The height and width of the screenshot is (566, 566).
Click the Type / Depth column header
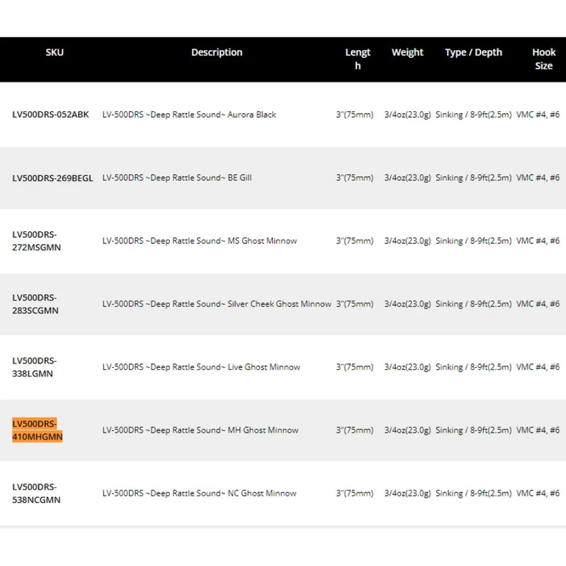point(473,52)
